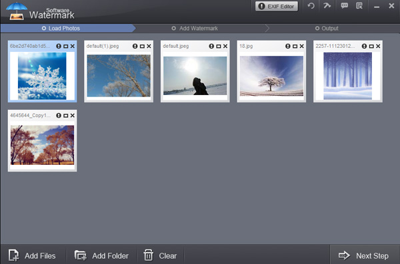Select the silhouette thumbnail default.jpeg
The width and height of the screenshot is (400, 264).
pyautogui.click(x=195, y=76)
